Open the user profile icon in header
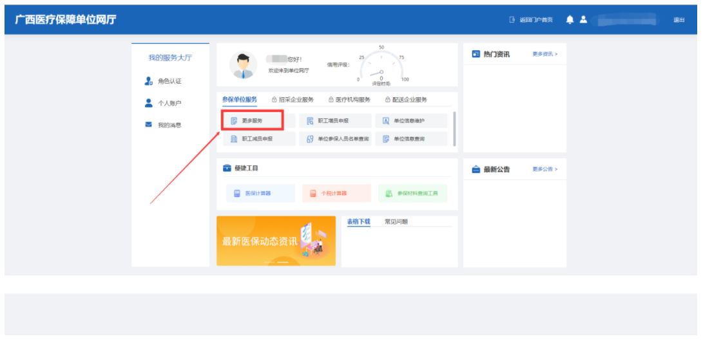Image resolution: width=703 pixels, height=341 pixels. (x=583, y=20)
